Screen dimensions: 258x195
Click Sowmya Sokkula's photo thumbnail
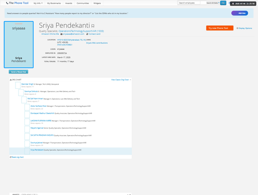(21, 92)
